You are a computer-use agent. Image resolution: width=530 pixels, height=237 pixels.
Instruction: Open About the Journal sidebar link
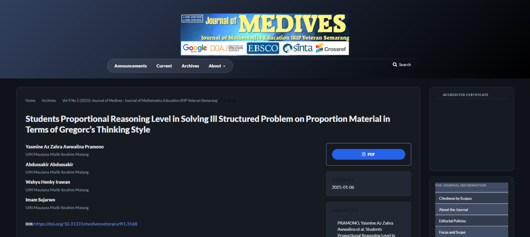472,210
